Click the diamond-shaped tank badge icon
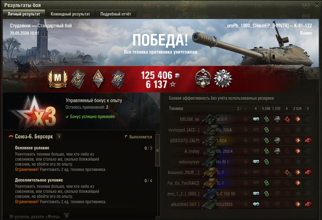Viewport: 322px width, 220px height. point(98,79)
